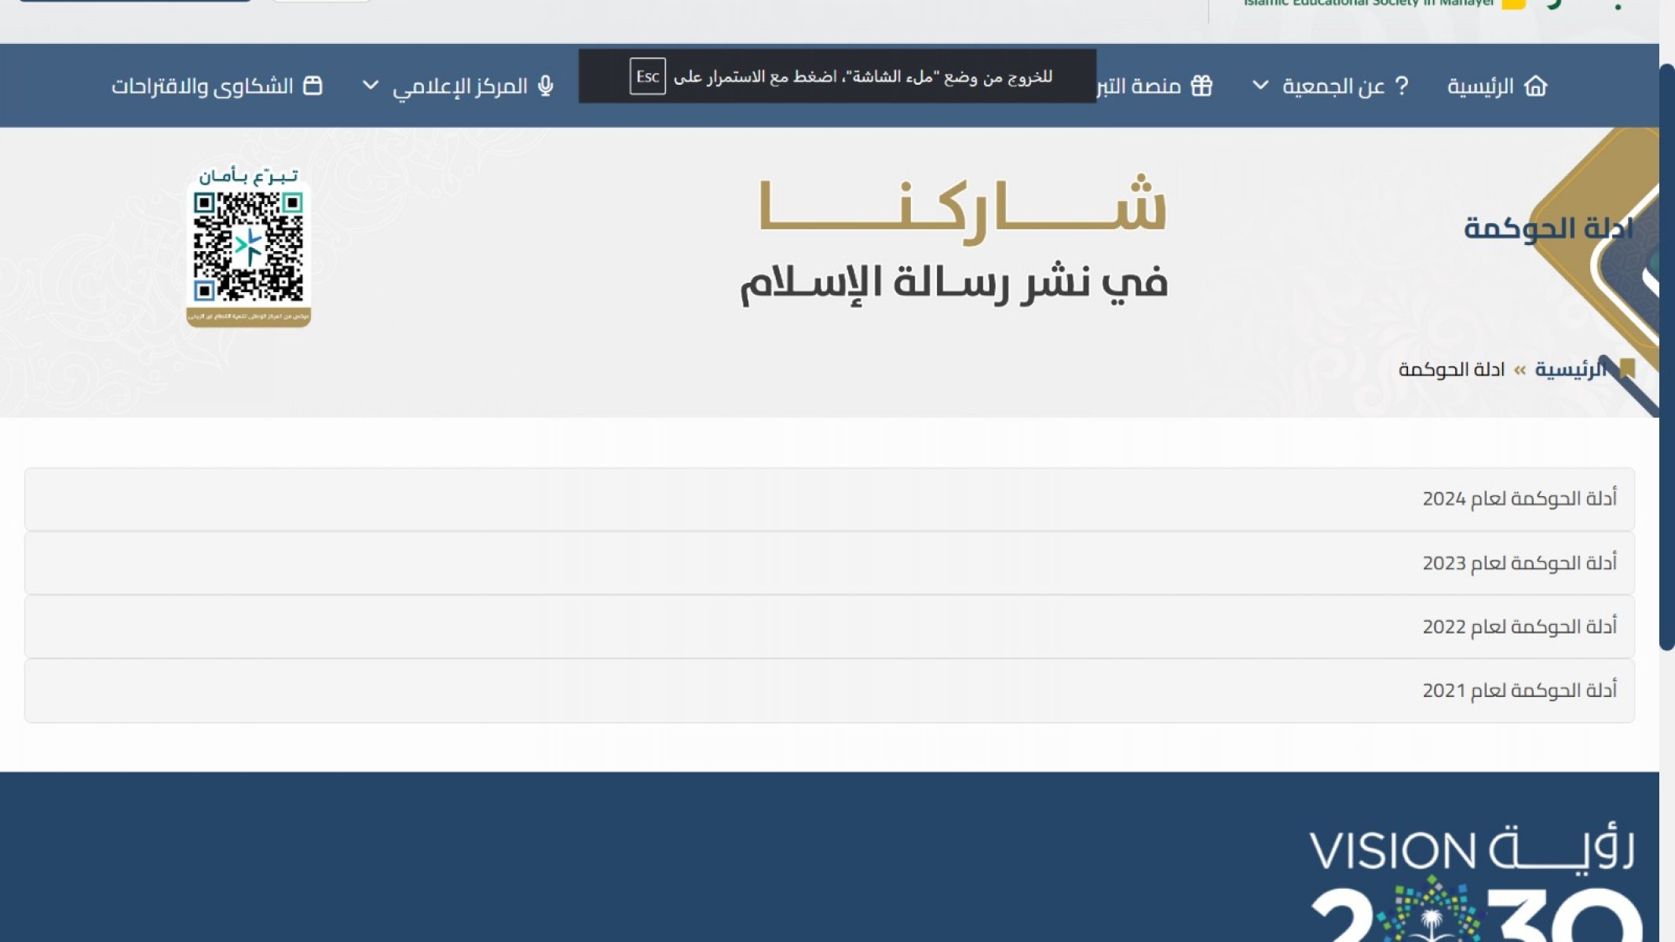1675x942 pixels.
Task: Click the microphone icon beside المركز الإعلامي
Action: coord(546,86)
